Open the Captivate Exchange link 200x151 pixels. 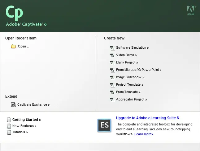[33, 105]
